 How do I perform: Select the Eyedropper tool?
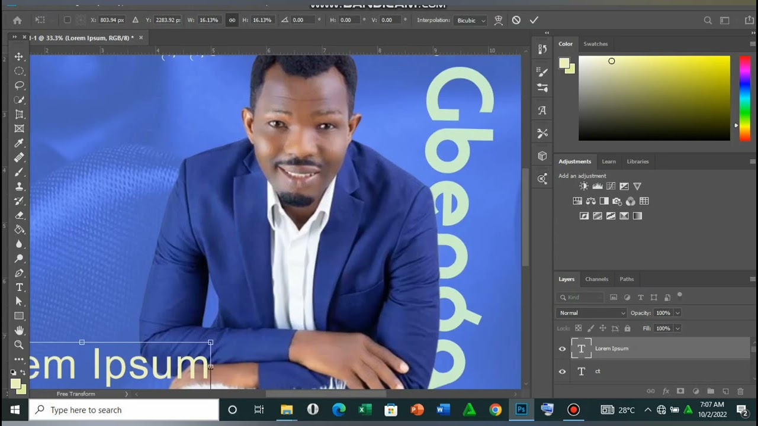[19, 143]
